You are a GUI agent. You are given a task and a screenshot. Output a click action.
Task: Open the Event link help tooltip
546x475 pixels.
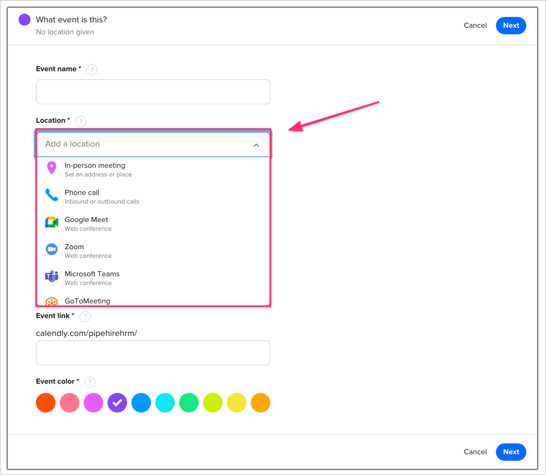point(85,316)
